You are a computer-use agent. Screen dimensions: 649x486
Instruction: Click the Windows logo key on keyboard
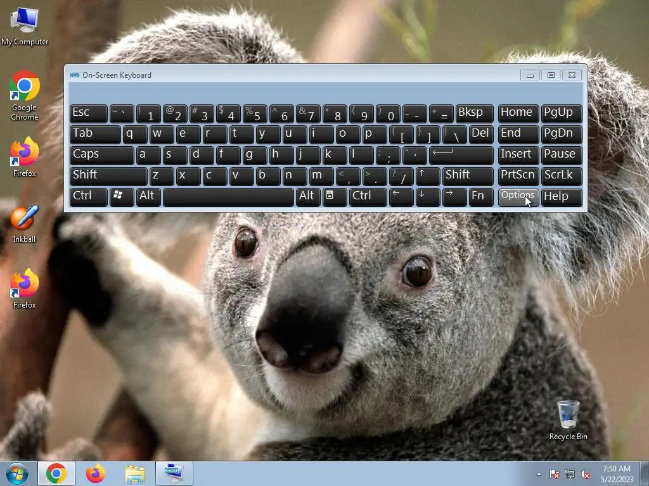[x=122, y=197]
